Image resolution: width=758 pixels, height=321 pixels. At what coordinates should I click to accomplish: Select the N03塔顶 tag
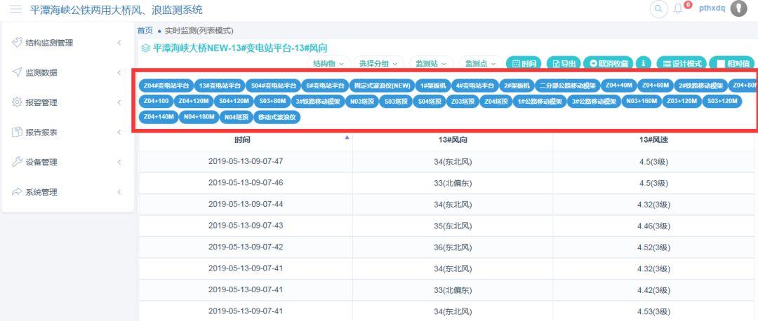361,102
